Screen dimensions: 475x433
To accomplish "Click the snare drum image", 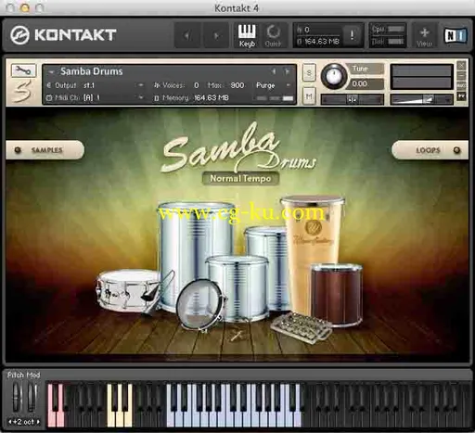I will (x=128, y=290).
